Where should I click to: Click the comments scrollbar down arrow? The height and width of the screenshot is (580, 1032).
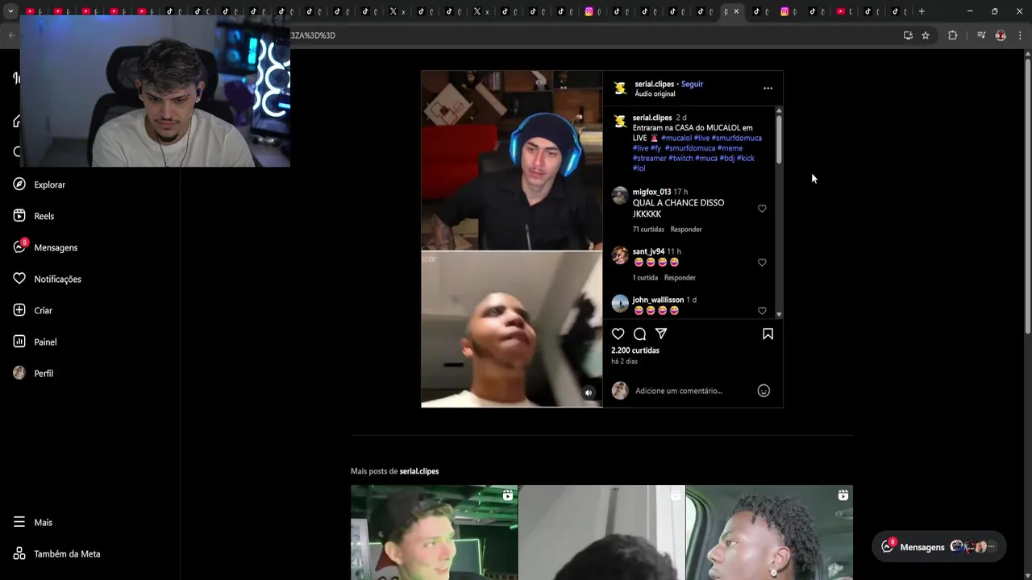coord(779,314)
